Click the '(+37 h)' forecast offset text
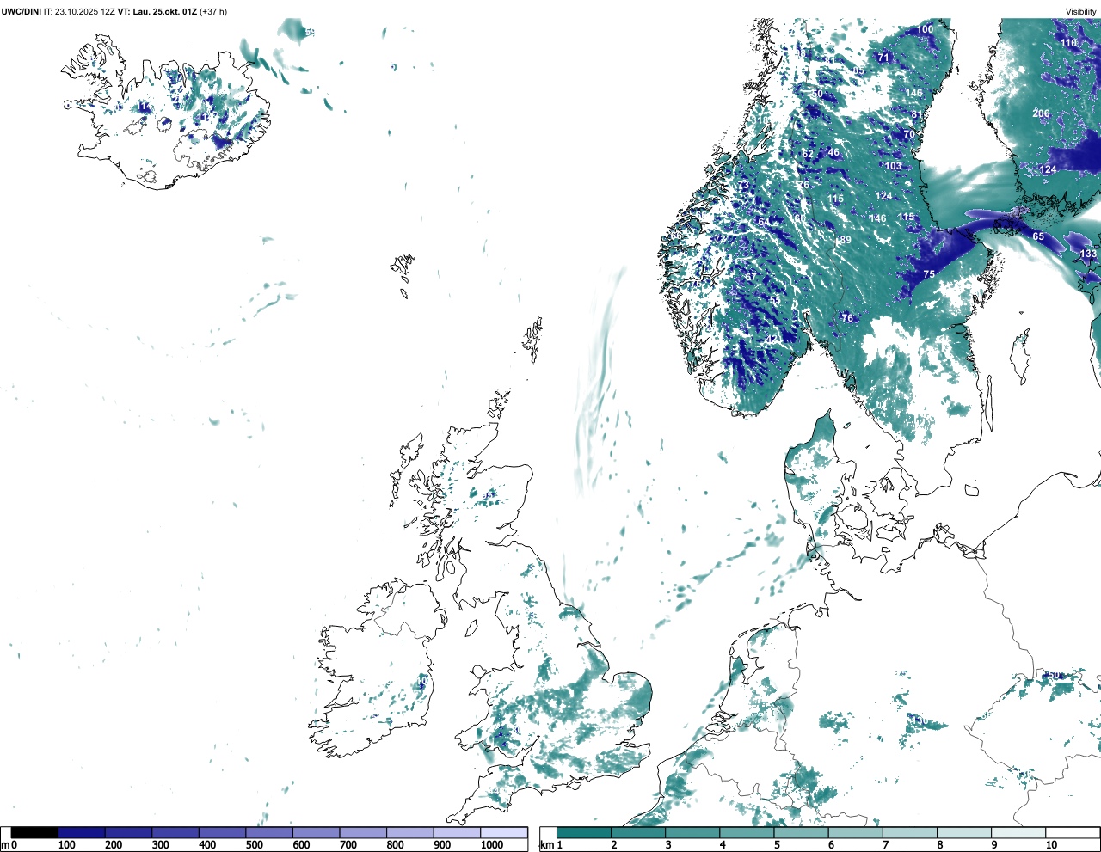Image resolution: width=1101 pixels, height=852 pixels. tap(212, 12)
